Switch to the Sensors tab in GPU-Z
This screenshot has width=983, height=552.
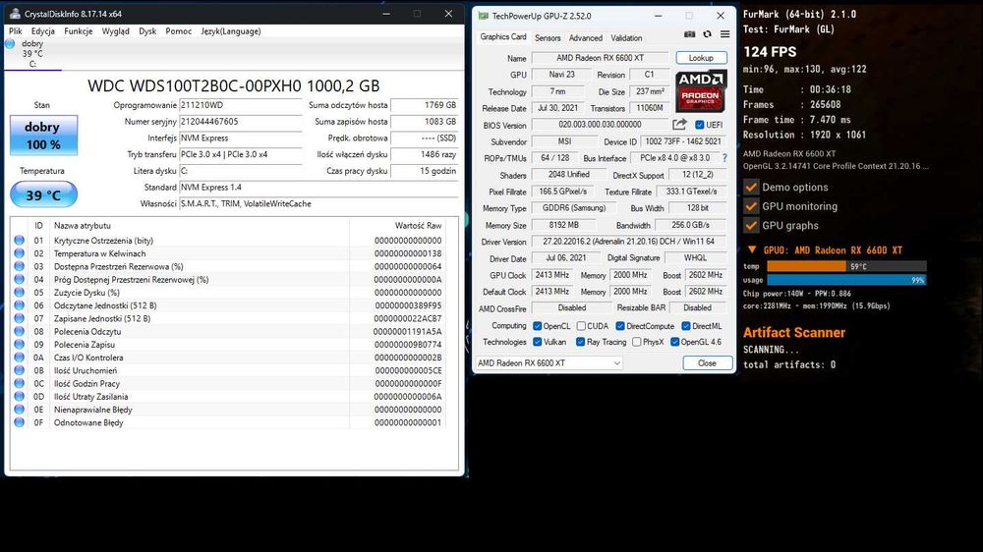[x=548, y=37]
